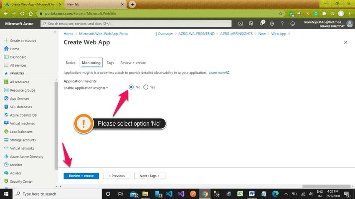The height and width of the screenshot is (199, 355).
Task: Click the Azure search resources field
Action: (x=136, y=24)
